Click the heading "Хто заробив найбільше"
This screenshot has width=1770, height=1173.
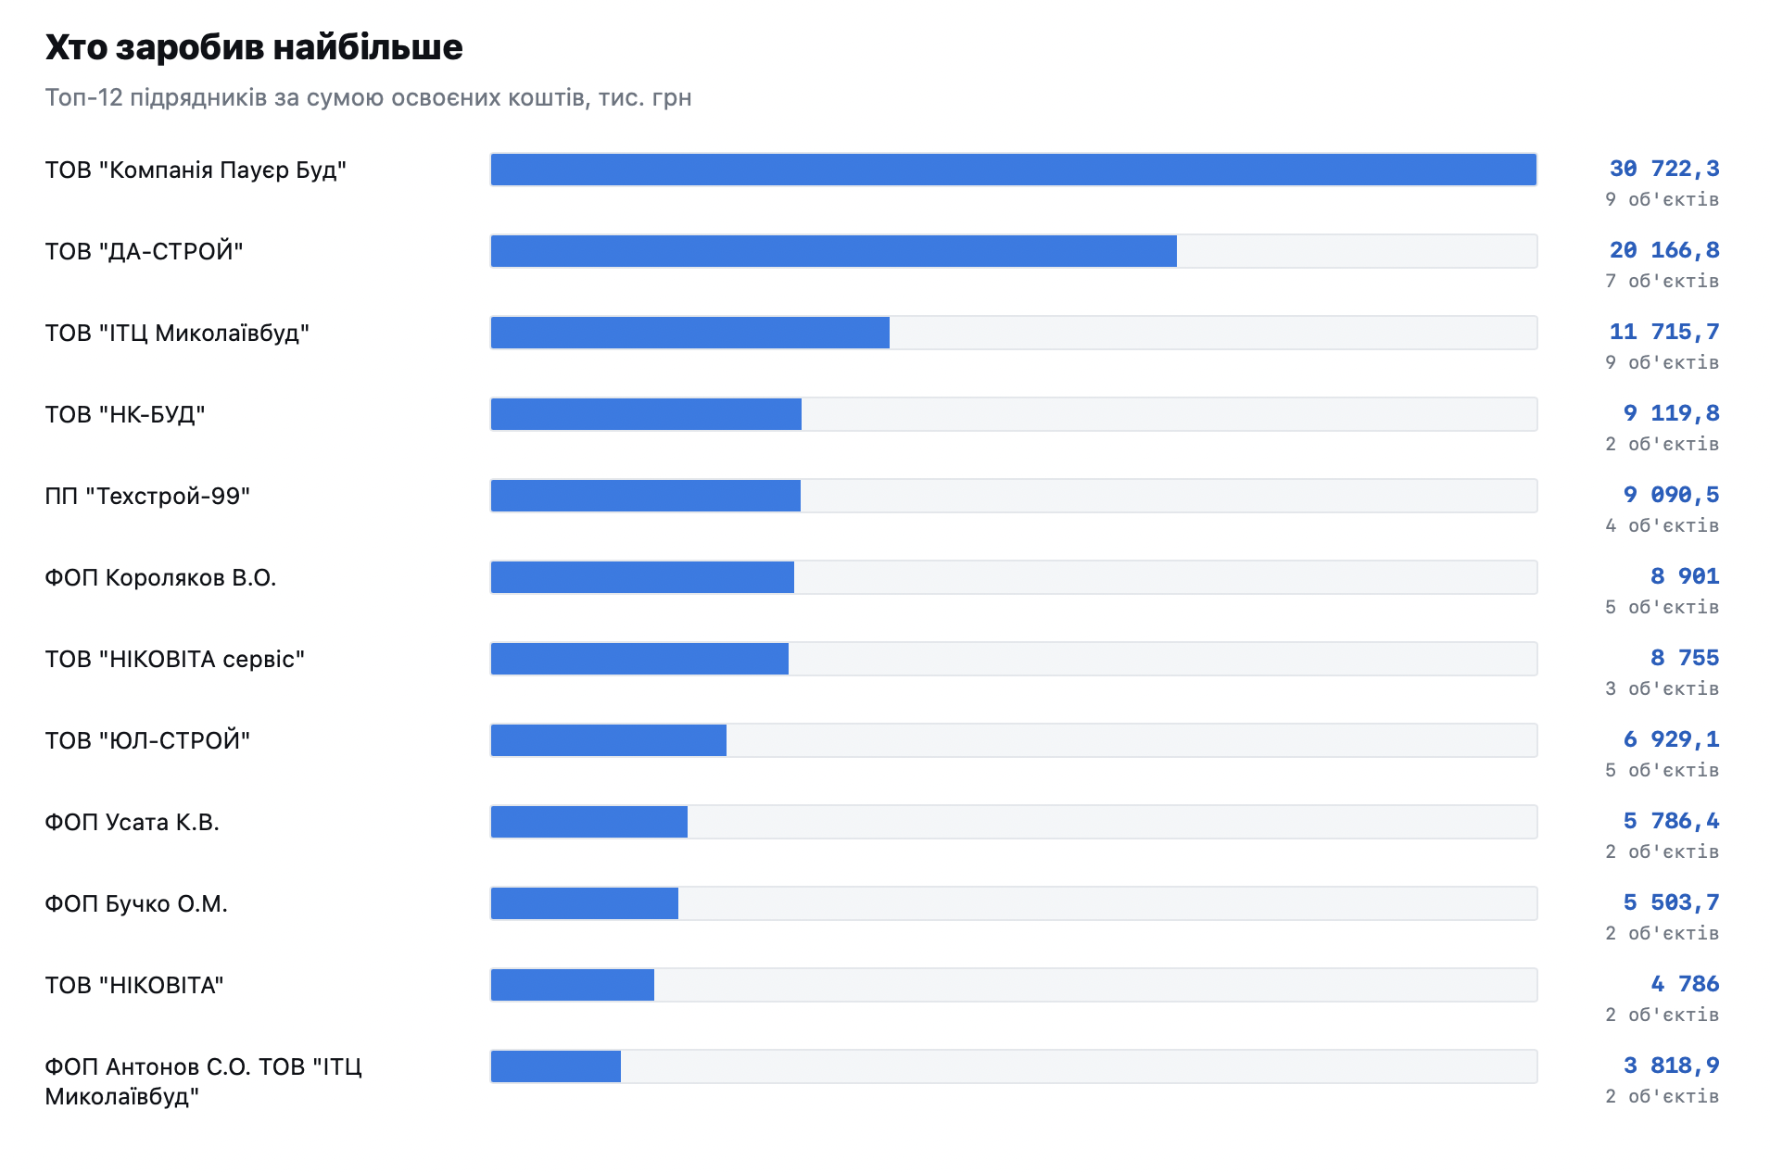click(x=254, y=47)
